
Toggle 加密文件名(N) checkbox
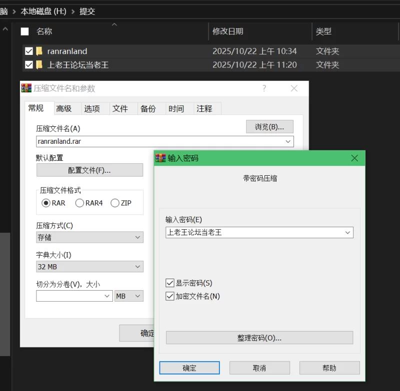(170, 296)
